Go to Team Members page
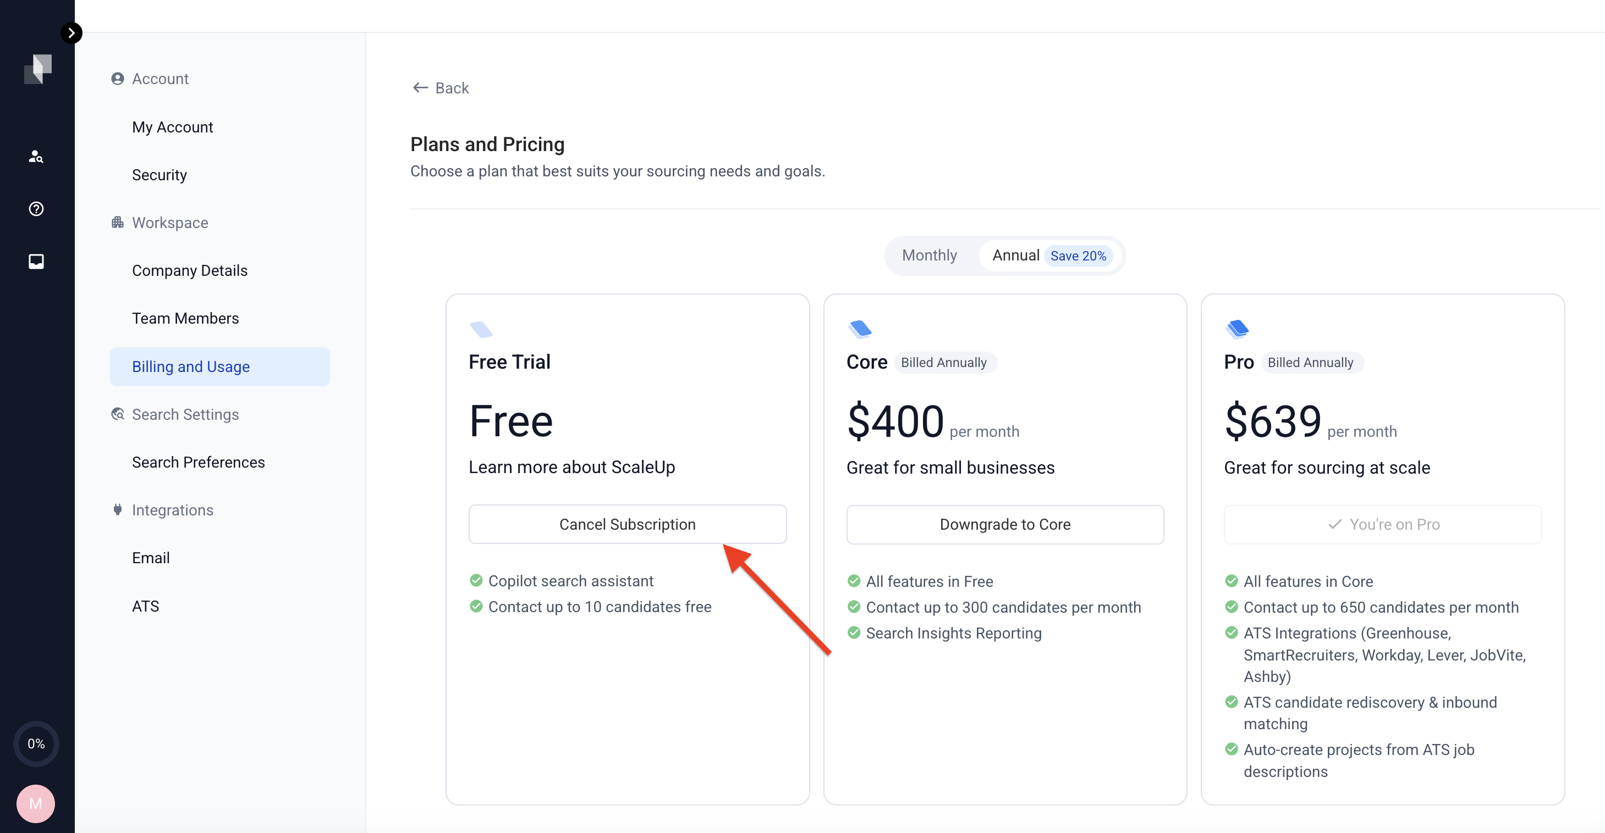Image resolution: width=1605 pixels, height=833 pixels. pyautogui.click(x=185, y=318)
